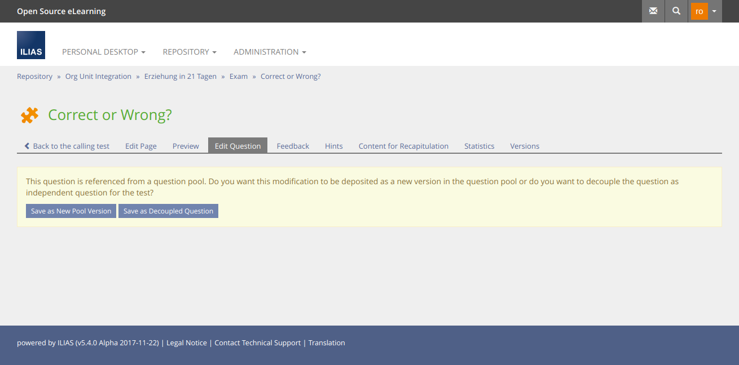Open the Administration dropdown menu

pos(270,52)
